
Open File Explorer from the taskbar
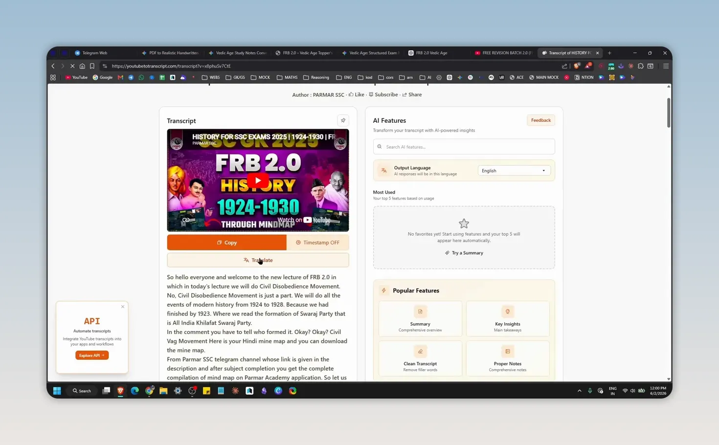point(163,391)
